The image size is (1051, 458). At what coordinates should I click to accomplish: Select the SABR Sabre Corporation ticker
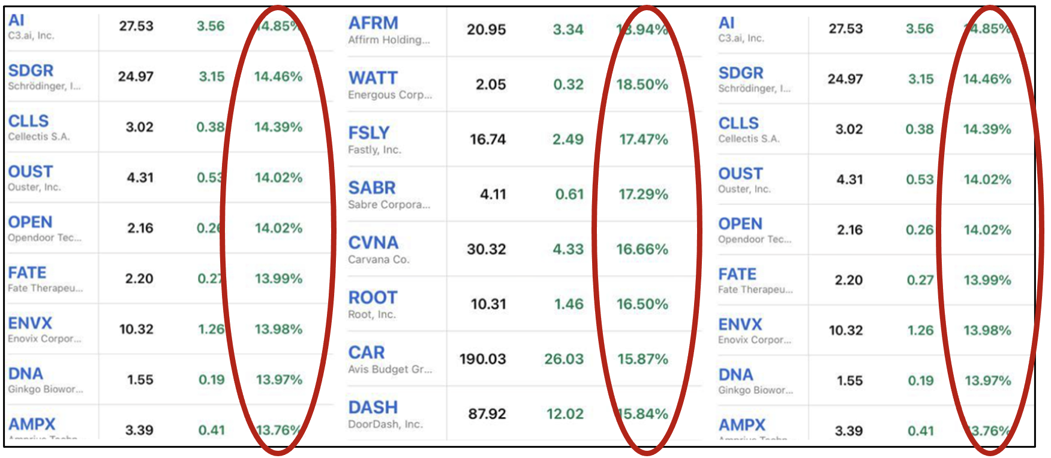[372, 188]
